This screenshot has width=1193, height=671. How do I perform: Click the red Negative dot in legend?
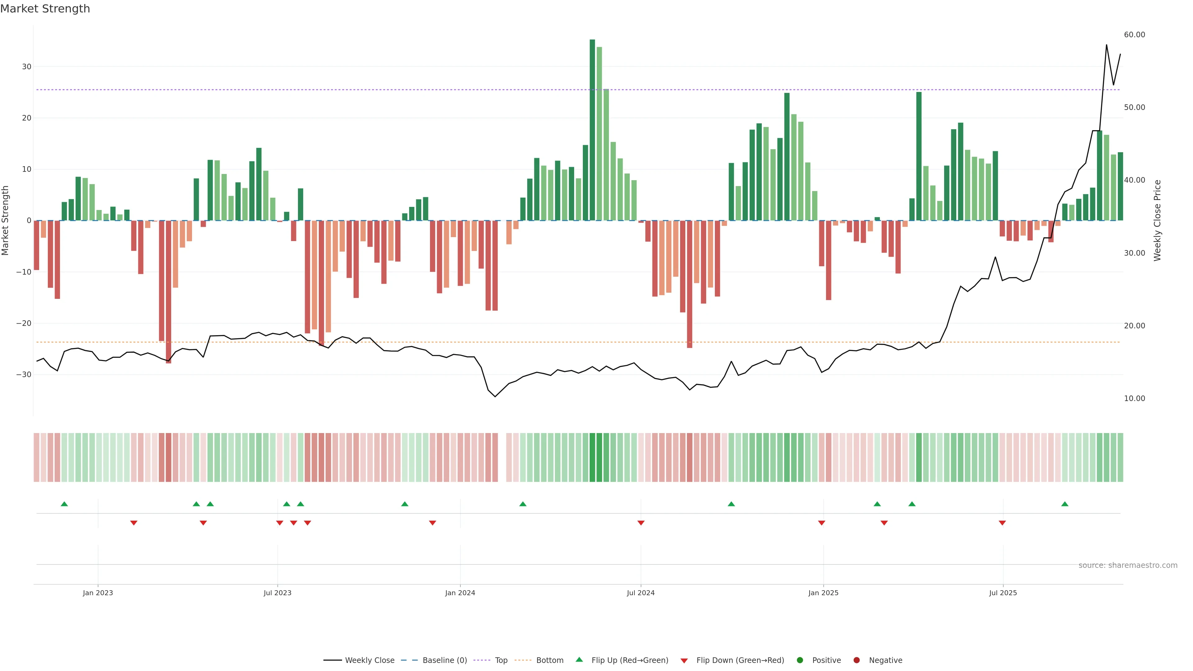coord(856,660)
